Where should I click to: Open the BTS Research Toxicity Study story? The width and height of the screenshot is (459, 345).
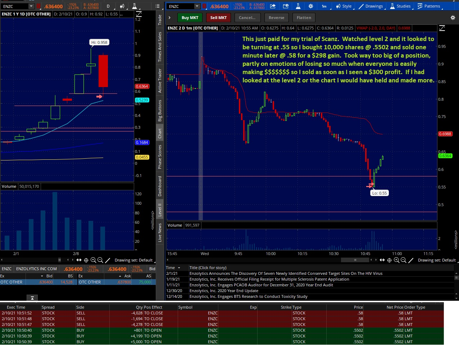click(x=249, y=296)
